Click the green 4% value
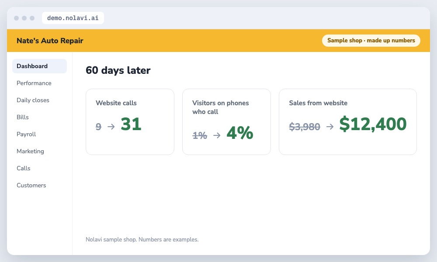 tap(239, 133)
